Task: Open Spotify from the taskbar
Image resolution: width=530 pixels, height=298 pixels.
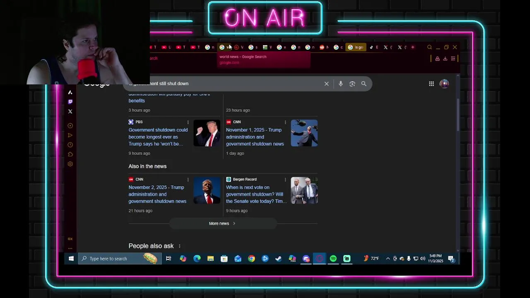Action: point(333,259)
